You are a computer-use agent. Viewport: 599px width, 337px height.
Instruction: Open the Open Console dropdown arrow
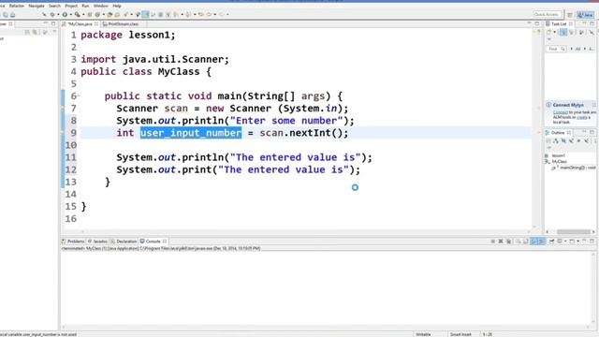(x=578, y=242)
